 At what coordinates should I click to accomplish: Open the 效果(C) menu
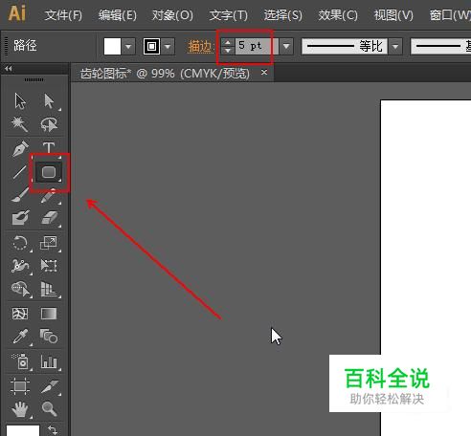[338, 15]
